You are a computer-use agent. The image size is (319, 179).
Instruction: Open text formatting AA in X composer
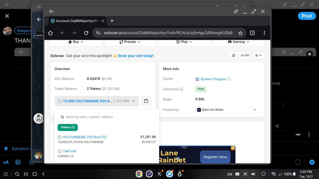(x=6, y=162)
